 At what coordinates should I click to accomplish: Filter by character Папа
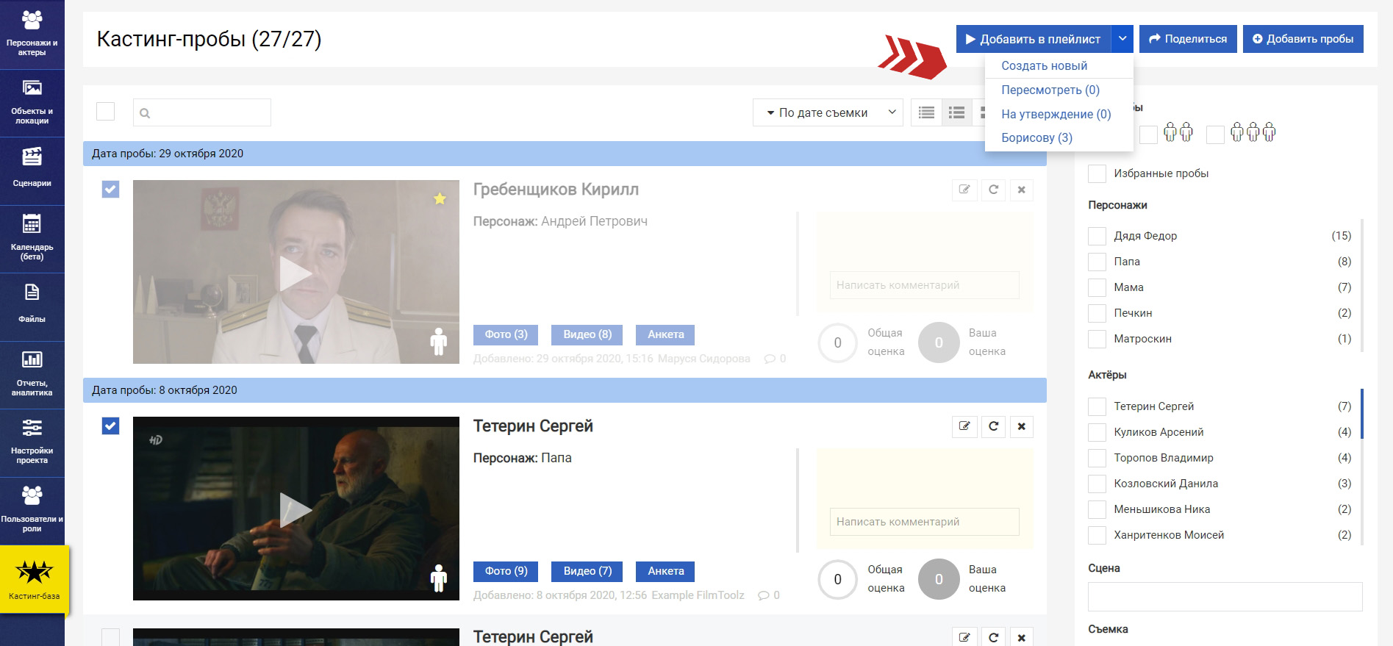[x=1097, y=262]
